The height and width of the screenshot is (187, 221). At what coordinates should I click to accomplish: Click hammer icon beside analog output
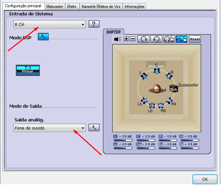[94, 128]
